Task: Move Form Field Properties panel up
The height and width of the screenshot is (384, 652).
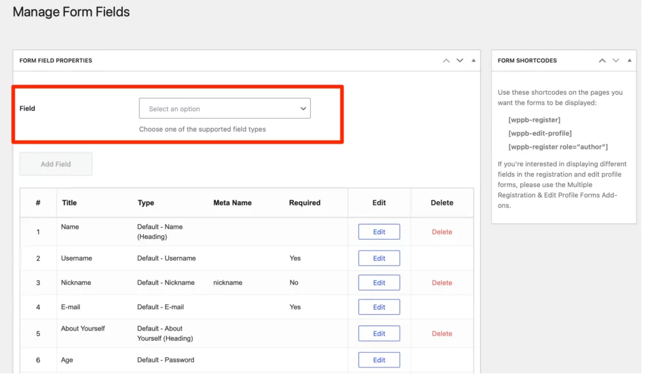Action: tap(446, 60)
